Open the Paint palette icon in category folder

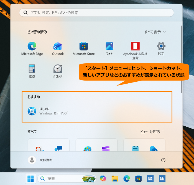click(x=87, y=149)
